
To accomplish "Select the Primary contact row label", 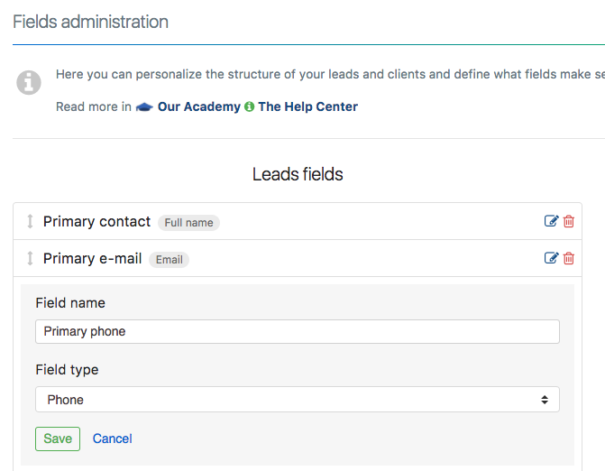I will 96,222.
